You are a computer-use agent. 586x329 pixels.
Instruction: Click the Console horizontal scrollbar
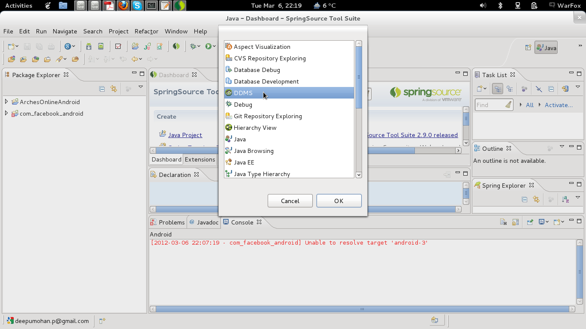[x=362, y=309]
